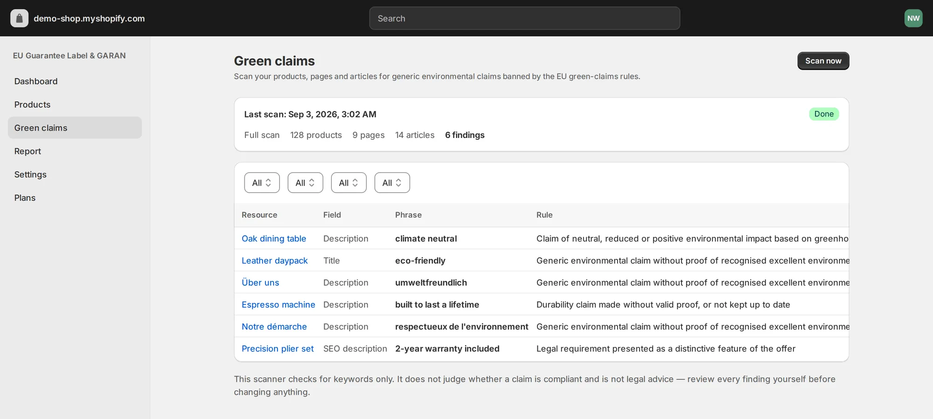933x419 pixels.
Task: Click the Oak dining table rule text
Action: [692, 239]
